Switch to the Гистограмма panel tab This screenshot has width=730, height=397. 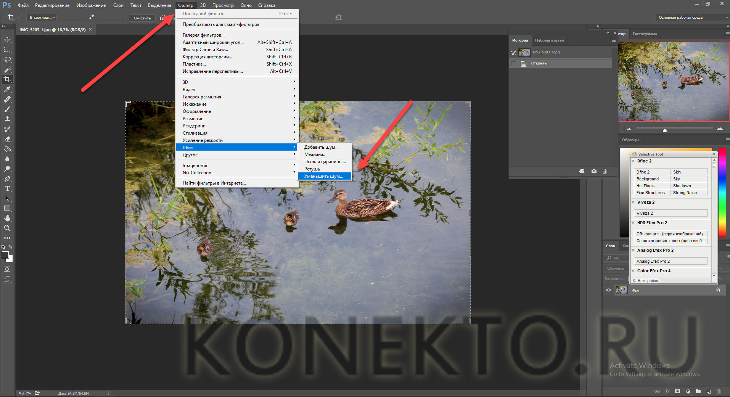645,34
